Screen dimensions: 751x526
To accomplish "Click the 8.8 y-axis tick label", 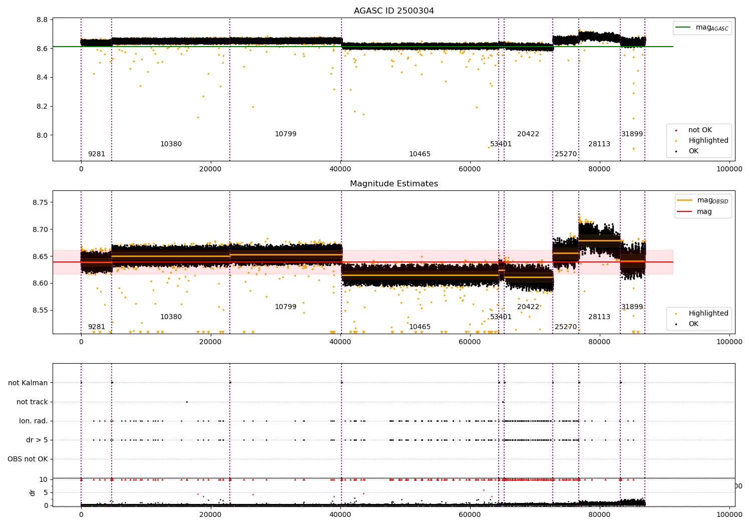I will click(42, 20).
